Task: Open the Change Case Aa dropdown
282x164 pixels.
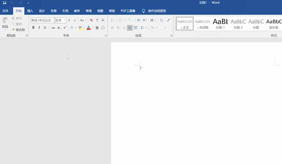Action: coord(83,20)
